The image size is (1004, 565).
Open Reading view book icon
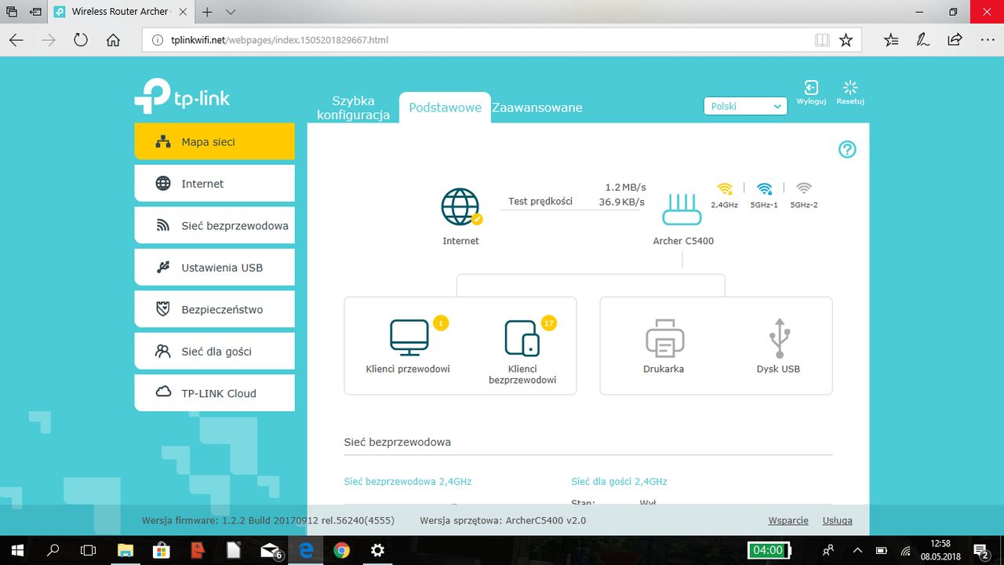(x=822, y=40)
